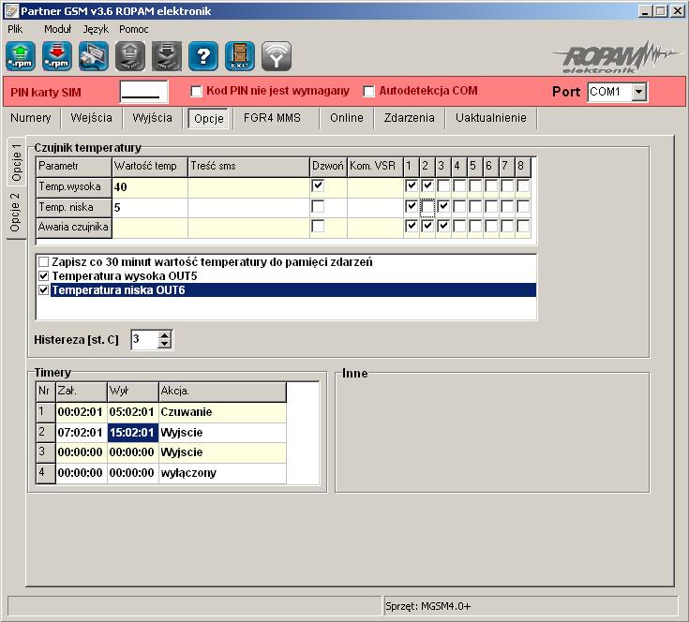Open the Pomoc menu
Viewport: 689px width, 622px height.
(x=133, y=29)
